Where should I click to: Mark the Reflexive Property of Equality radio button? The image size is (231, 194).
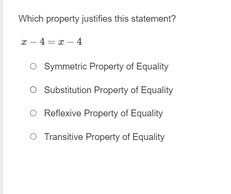coord(33,113)
